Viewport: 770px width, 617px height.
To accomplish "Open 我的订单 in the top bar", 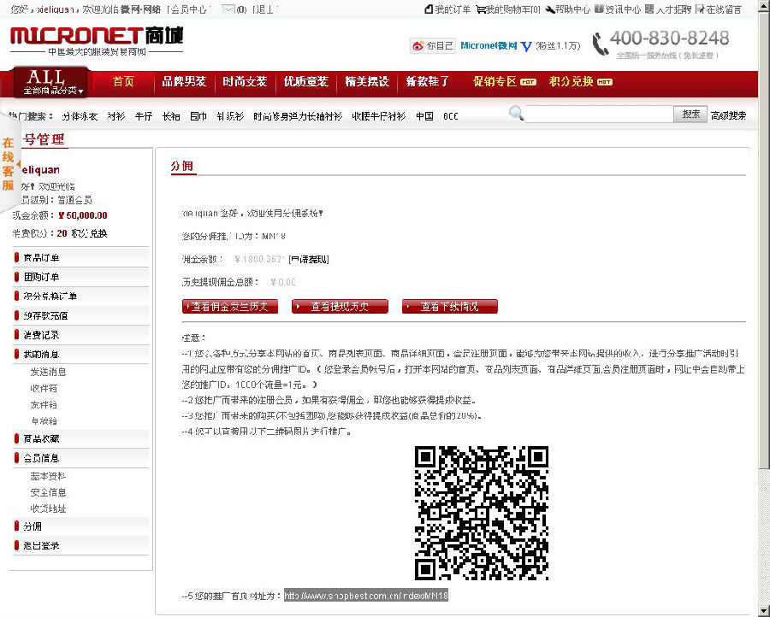I will point(447,9).
